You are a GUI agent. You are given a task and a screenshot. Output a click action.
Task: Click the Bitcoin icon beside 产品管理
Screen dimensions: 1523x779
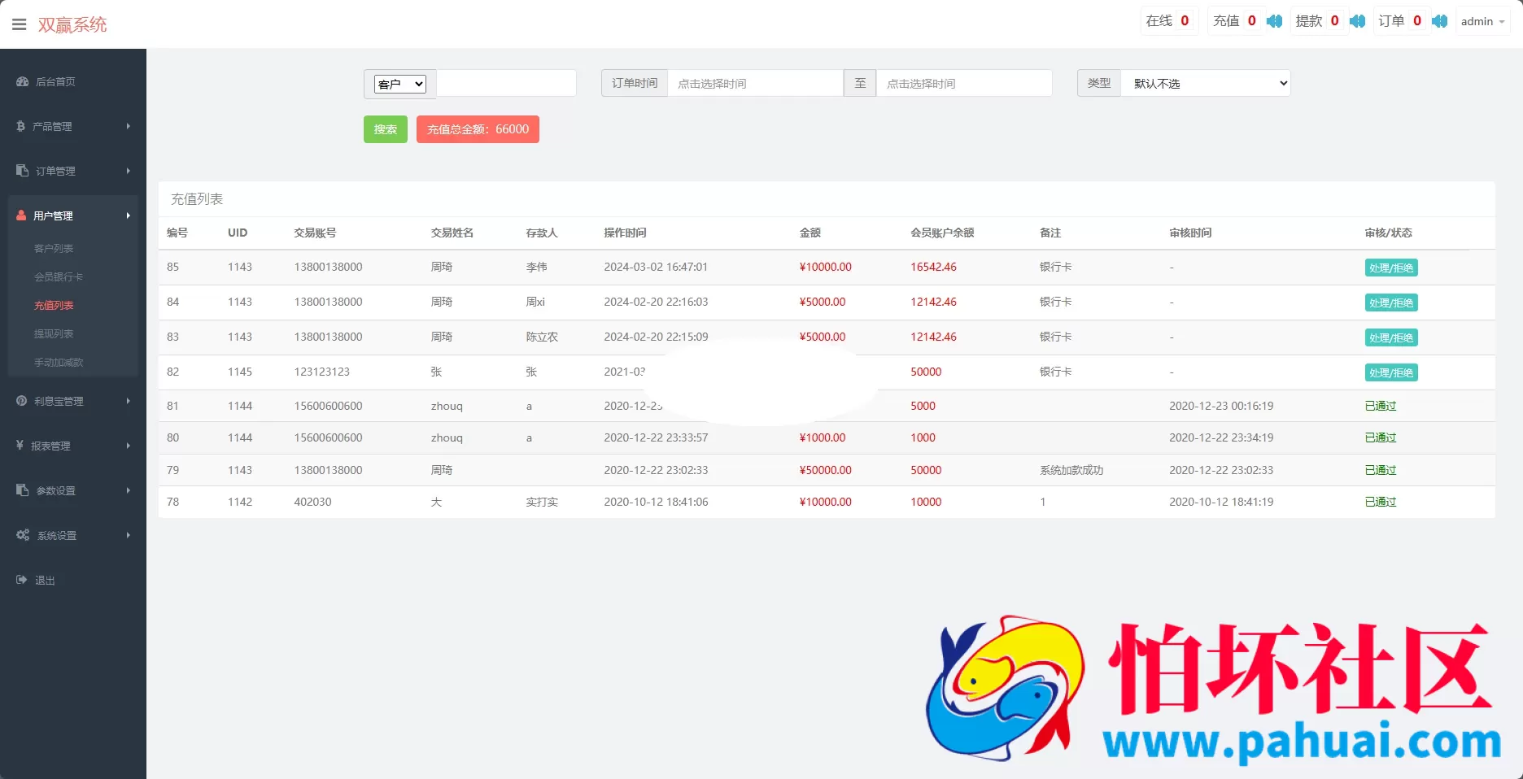pos(20,126)
